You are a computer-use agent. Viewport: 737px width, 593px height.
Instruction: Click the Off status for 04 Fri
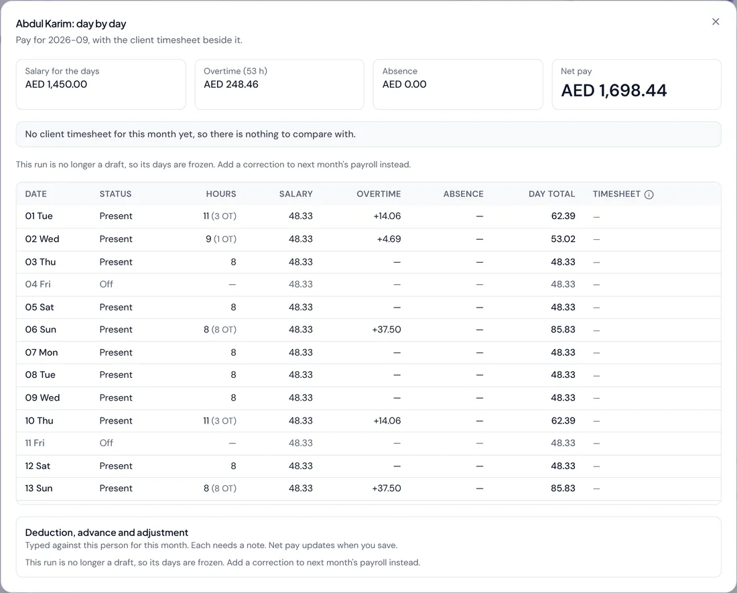click(x=107, y=284)
